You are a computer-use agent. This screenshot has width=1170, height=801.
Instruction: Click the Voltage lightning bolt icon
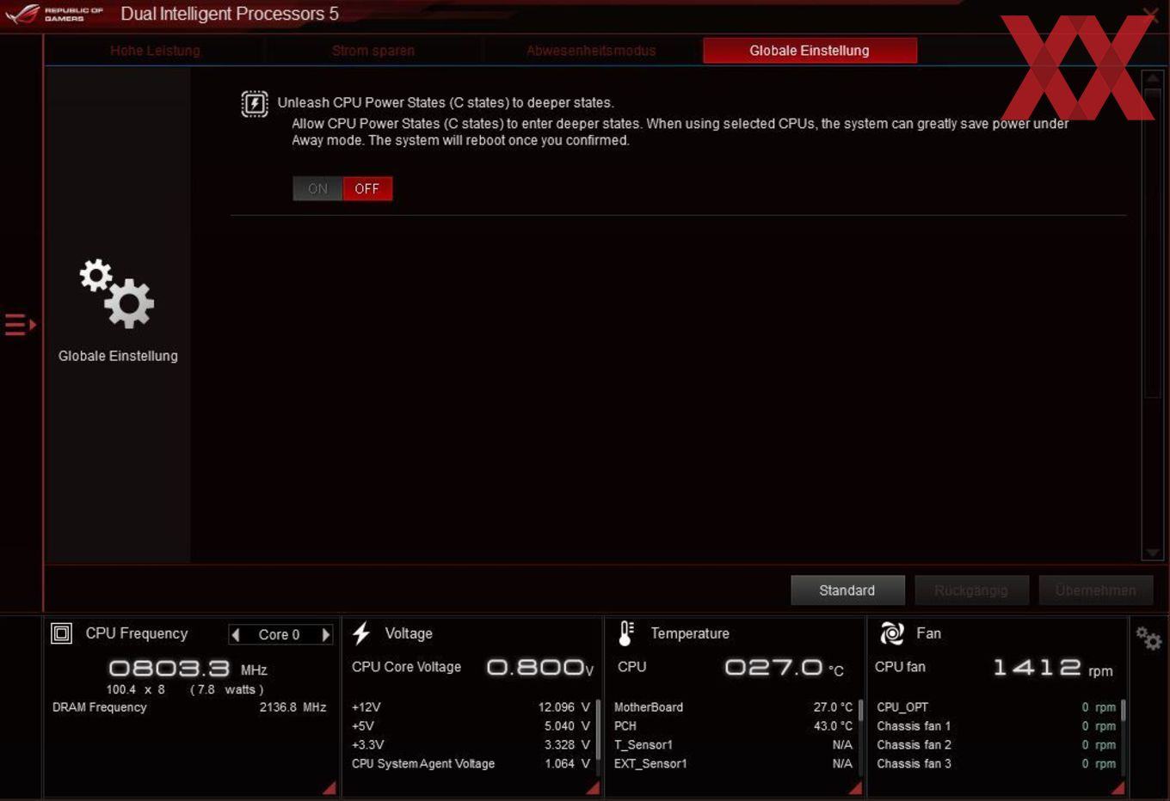click(361, 633)
